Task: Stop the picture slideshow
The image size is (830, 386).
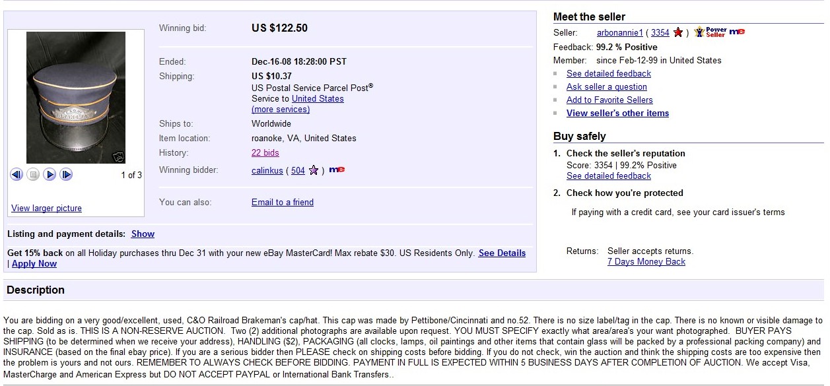Action: click(33, 175)
